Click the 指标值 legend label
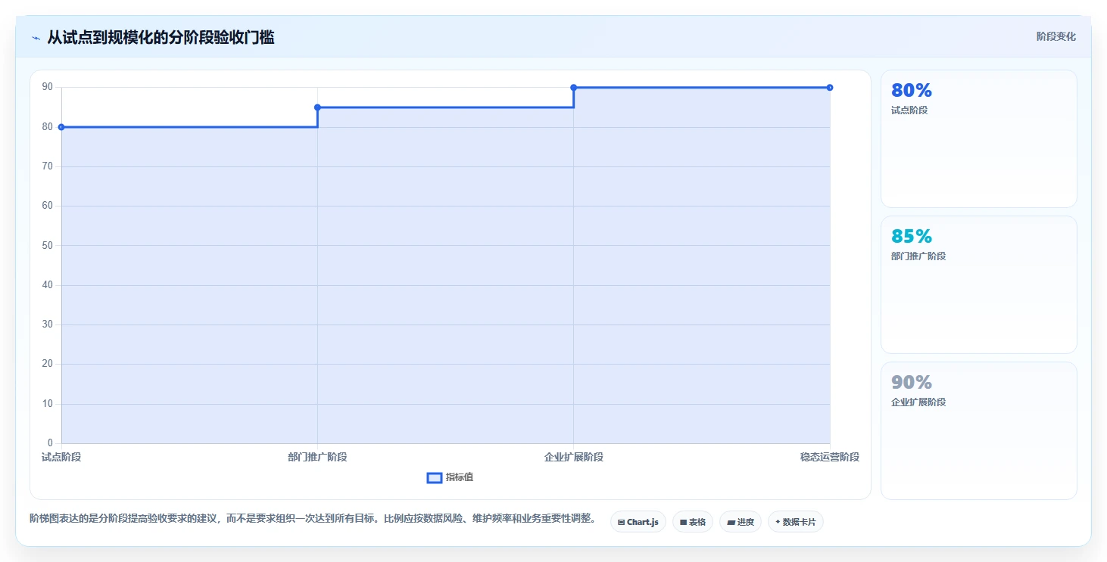Image resolution: width=1107 pixels, height=562 pixels. pyautogui.click(x=460, y=477)
